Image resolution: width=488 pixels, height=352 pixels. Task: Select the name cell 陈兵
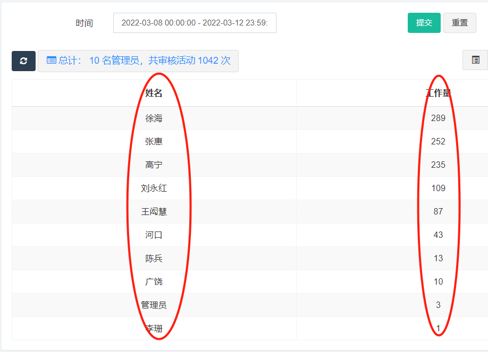[x=154, y=258]
